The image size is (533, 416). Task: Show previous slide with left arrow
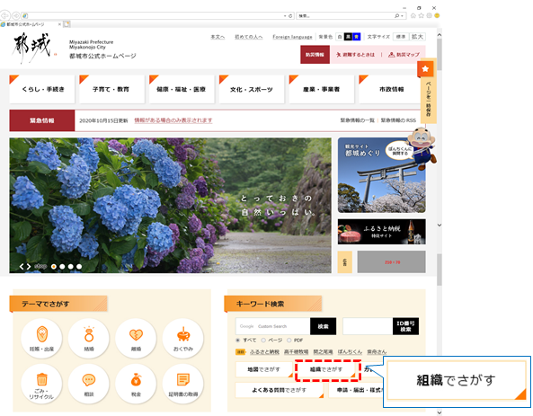22,267
